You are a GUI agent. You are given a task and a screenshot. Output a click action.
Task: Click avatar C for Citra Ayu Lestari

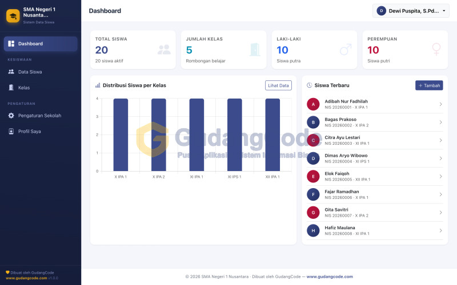coord(313,140)
